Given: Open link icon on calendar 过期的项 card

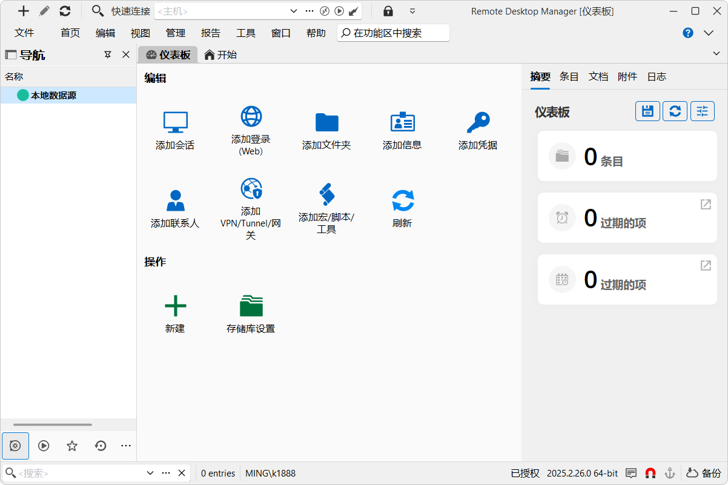Looking at the screenshot, I should [x=706, y=266].
